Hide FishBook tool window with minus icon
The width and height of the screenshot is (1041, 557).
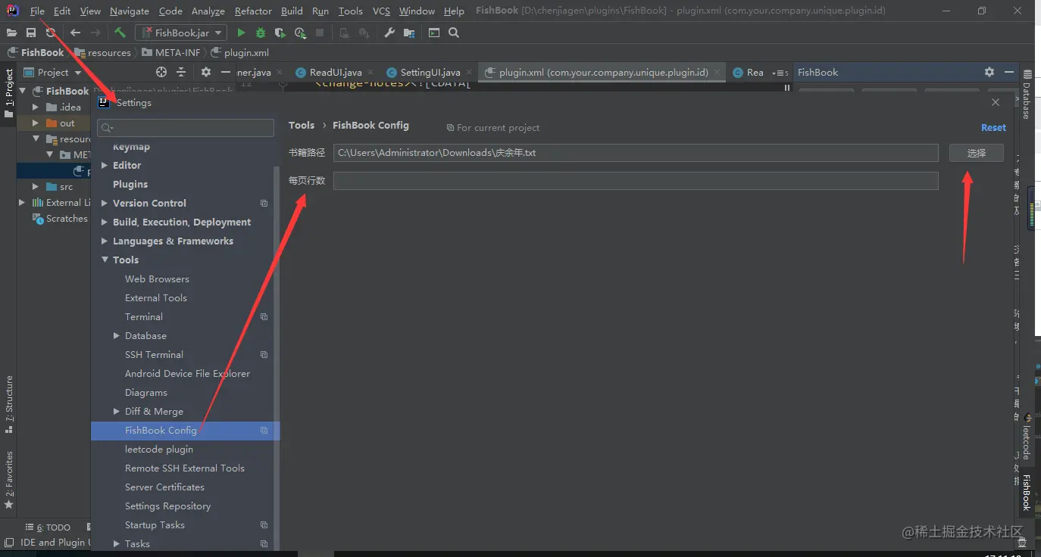click(1009, 72)
